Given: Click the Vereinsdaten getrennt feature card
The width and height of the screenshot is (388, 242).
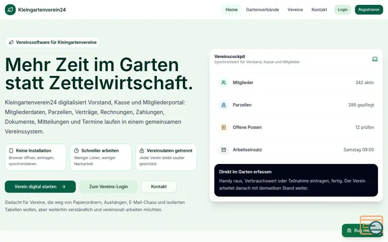Looking at the screenshot, I should (166, 157).
